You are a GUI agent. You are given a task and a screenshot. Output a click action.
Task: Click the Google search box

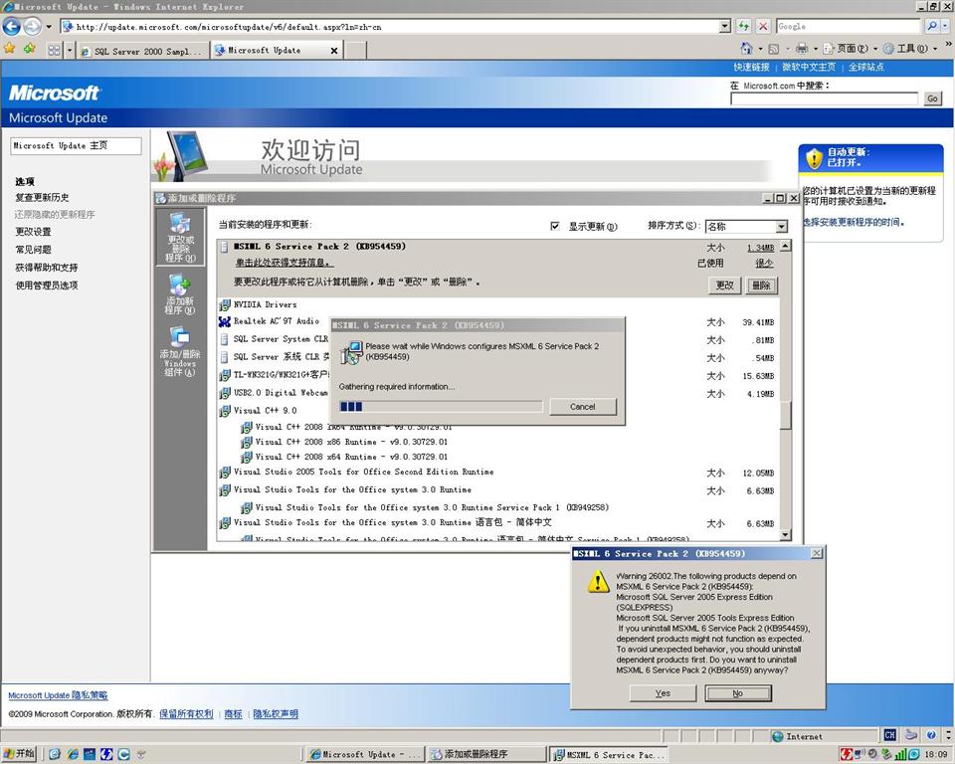(x=849, y=26)
